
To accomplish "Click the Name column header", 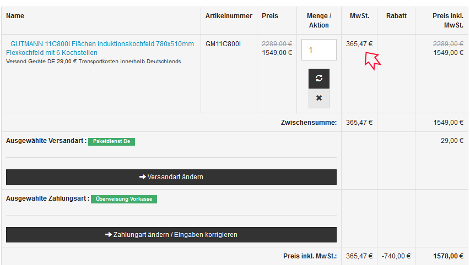I will (x=15, y=16).
